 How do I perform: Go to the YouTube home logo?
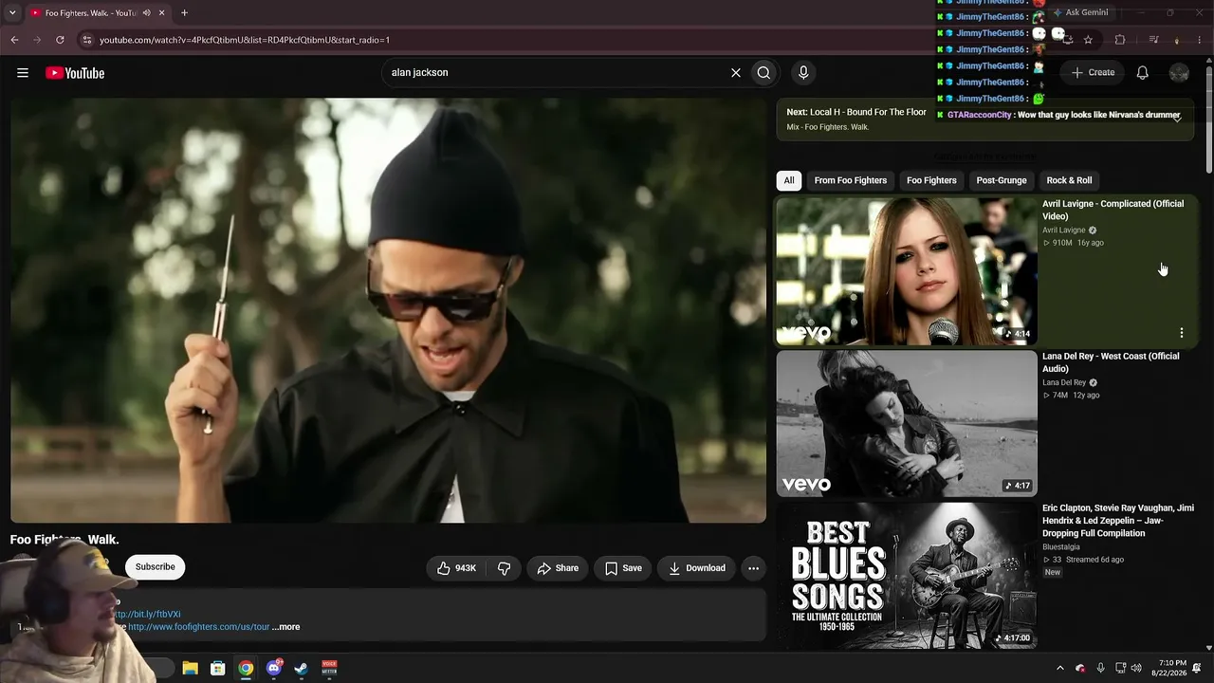click(75, 73)
